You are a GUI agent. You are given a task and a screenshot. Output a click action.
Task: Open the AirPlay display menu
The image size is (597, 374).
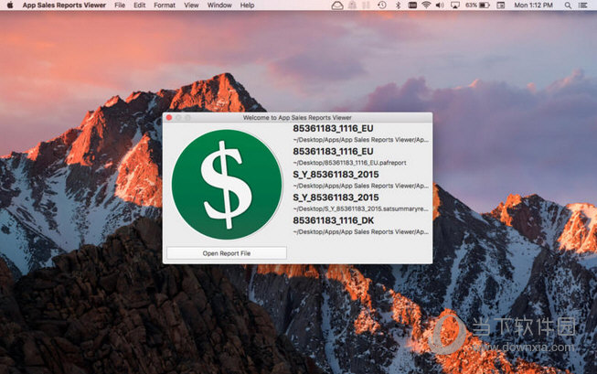[x=454, y=5]
